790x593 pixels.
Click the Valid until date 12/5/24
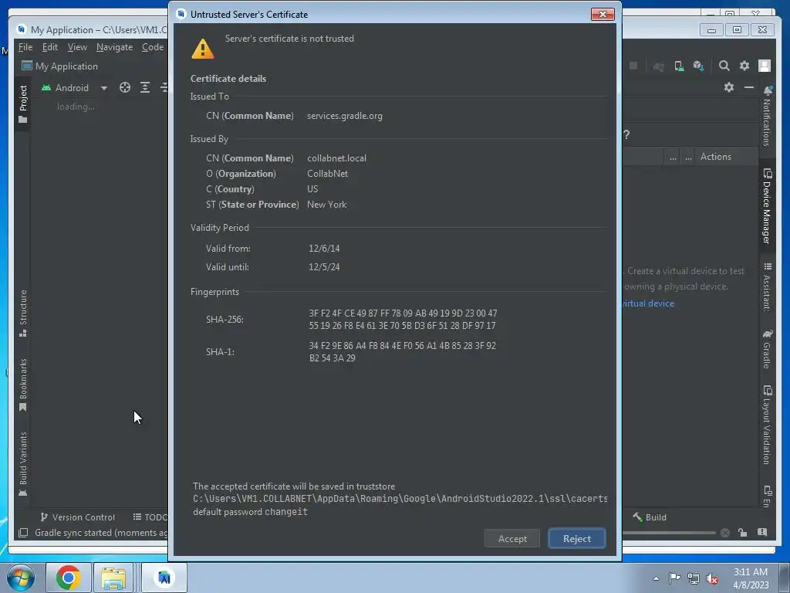pyautogui.click(x=324, y=267)
